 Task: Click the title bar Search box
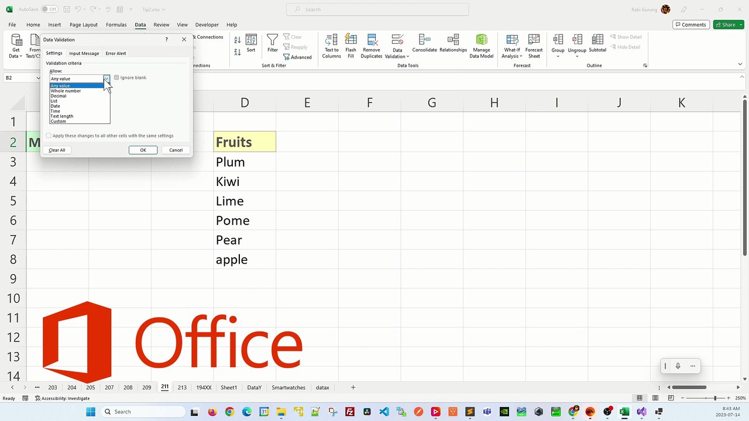pyautogui.click(x=377, y=9)
